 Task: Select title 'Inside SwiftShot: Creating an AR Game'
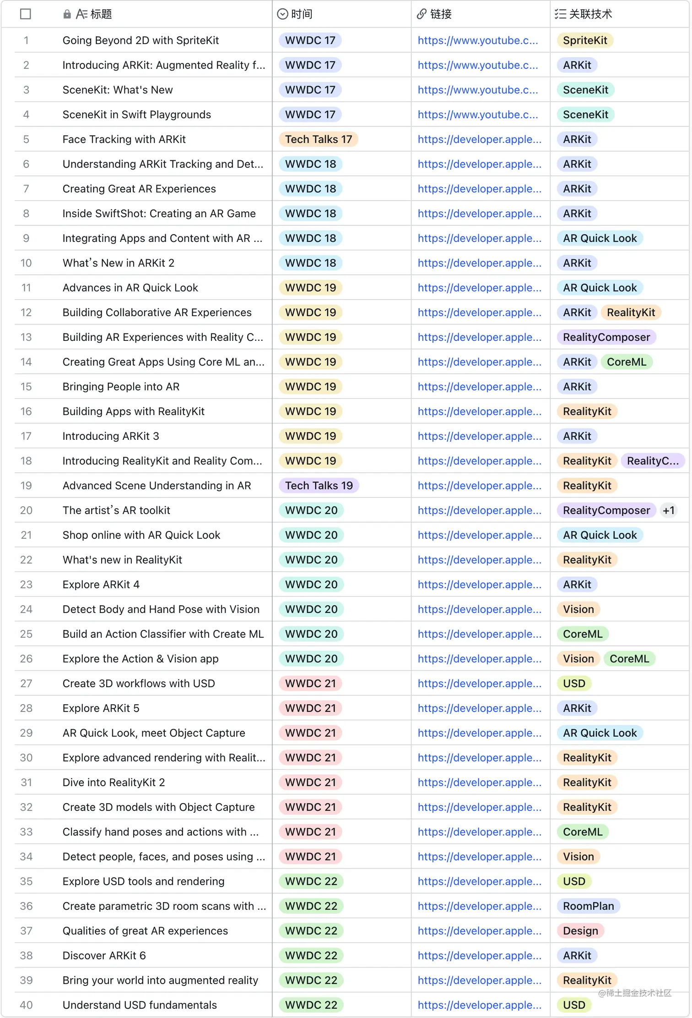click(x=159, y=213)
